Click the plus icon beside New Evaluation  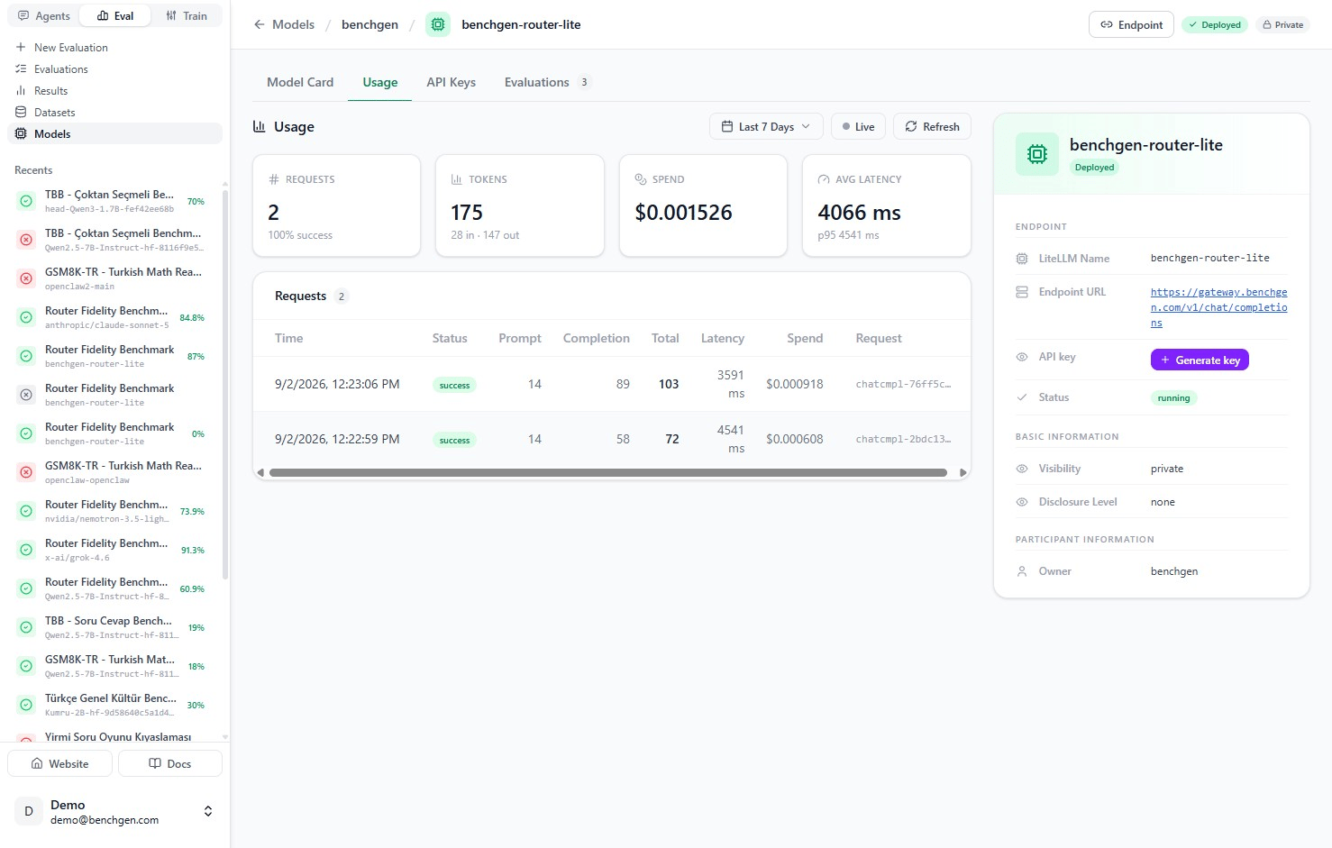(21, 47)
